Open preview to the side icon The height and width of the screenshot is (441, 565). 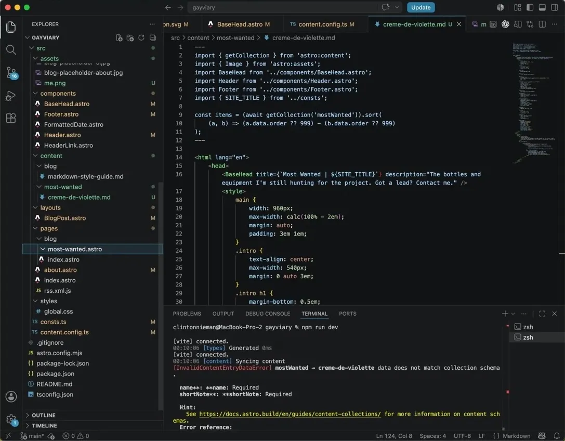[x=518, y=24]
